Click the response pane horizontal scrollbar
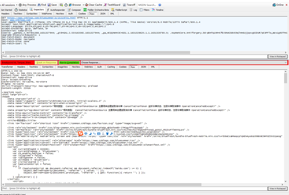The height and width of the screenshot is (195, 289). pyautogui.click(x=103, y=184)
